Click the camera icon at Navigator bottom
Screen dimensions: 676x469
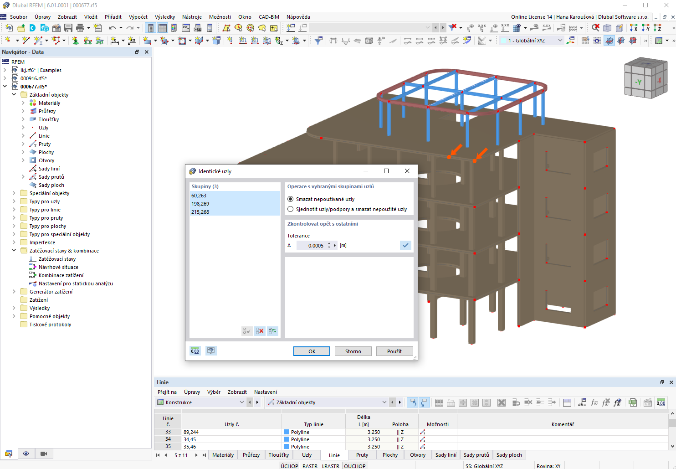[x=44, y=454]
